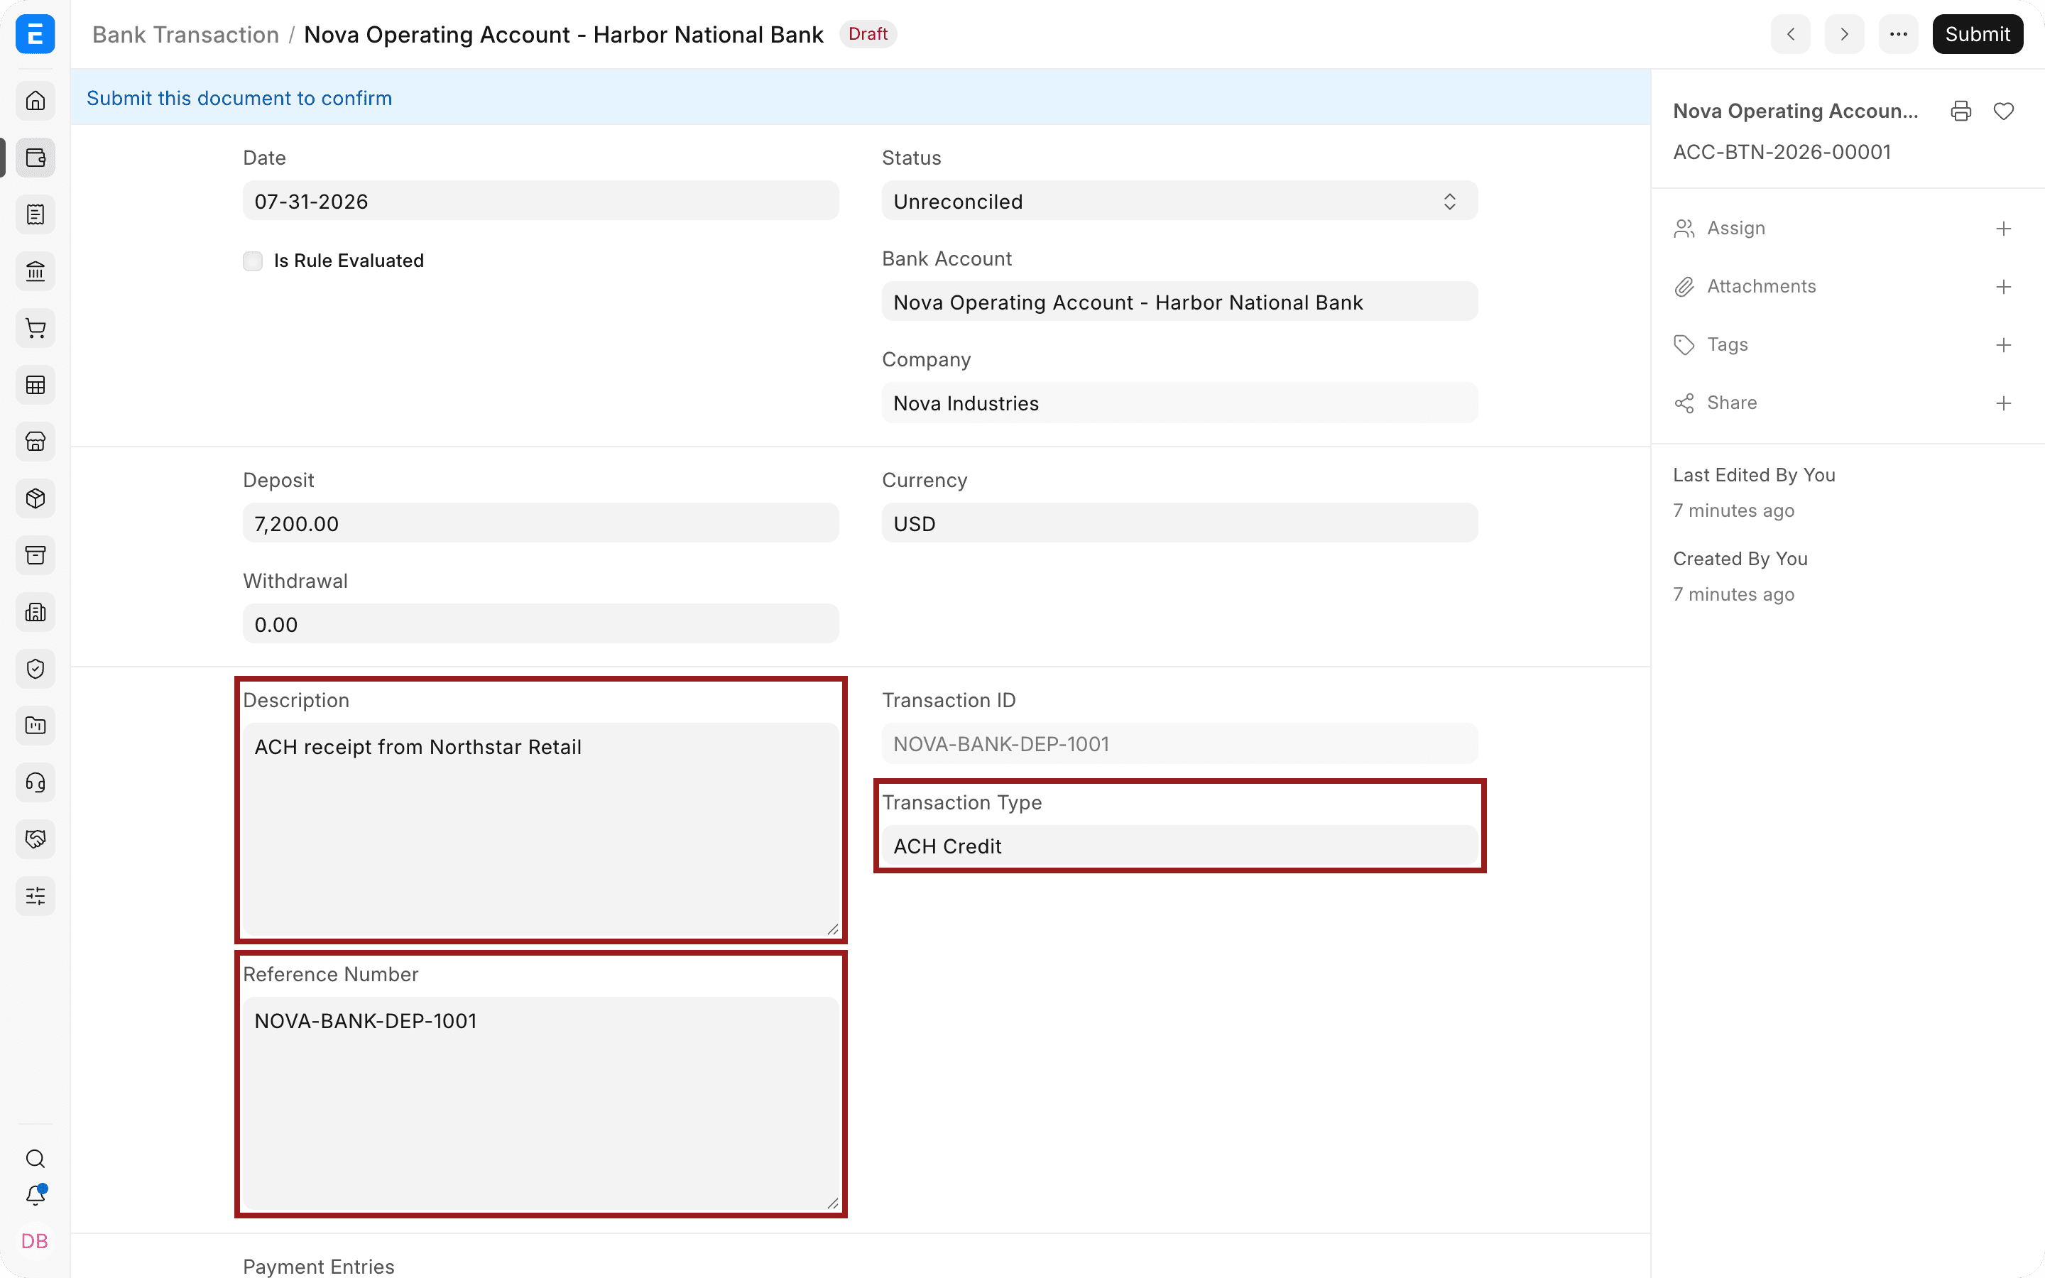Open the handshake icon in sidebar
Viewport: 2045px width, 1278px height.
[x=36, y=839]
